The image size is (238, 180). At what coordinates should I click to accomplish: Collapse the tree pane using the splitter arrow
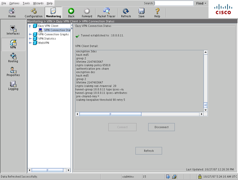tap(72, 25)
